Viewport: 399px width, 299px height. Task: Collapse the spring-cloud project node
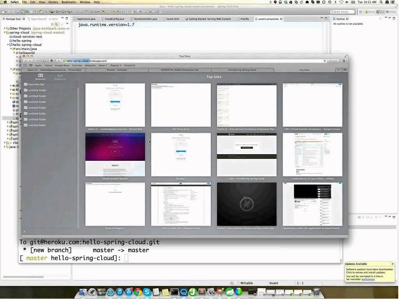click(x=5, y=33)
